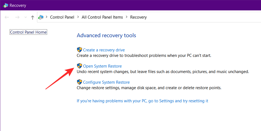Go back using the back arrow
Screen dimensions: 261x131
(x=7, y=17)
